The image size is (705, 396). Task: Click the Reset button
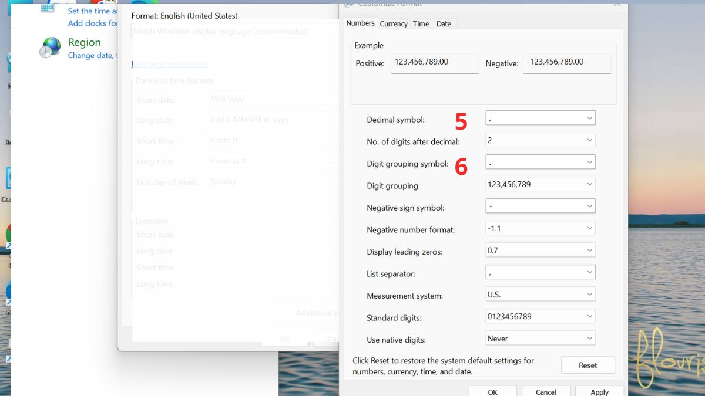point(587,365)
